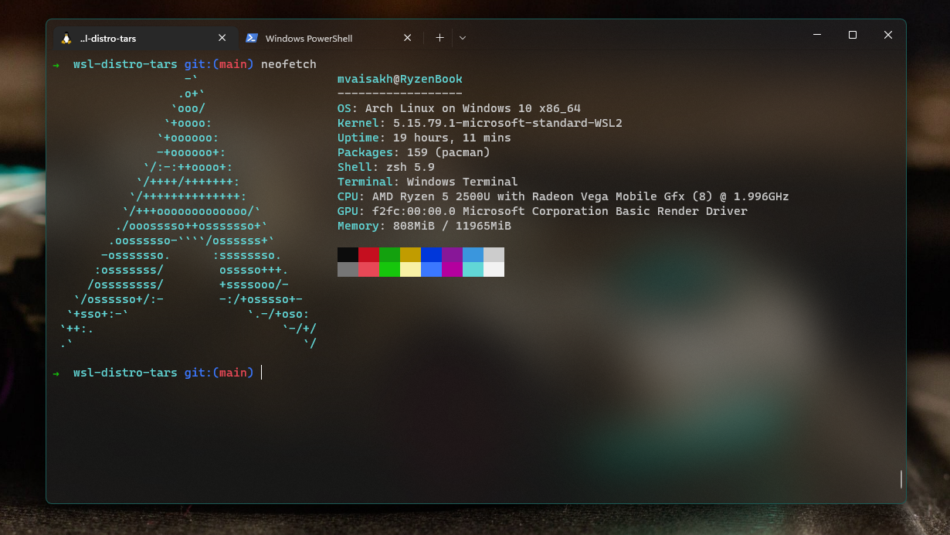Close the Windows Terminal window
Viewport: 950px width, 535px height.
click(888, 35)
